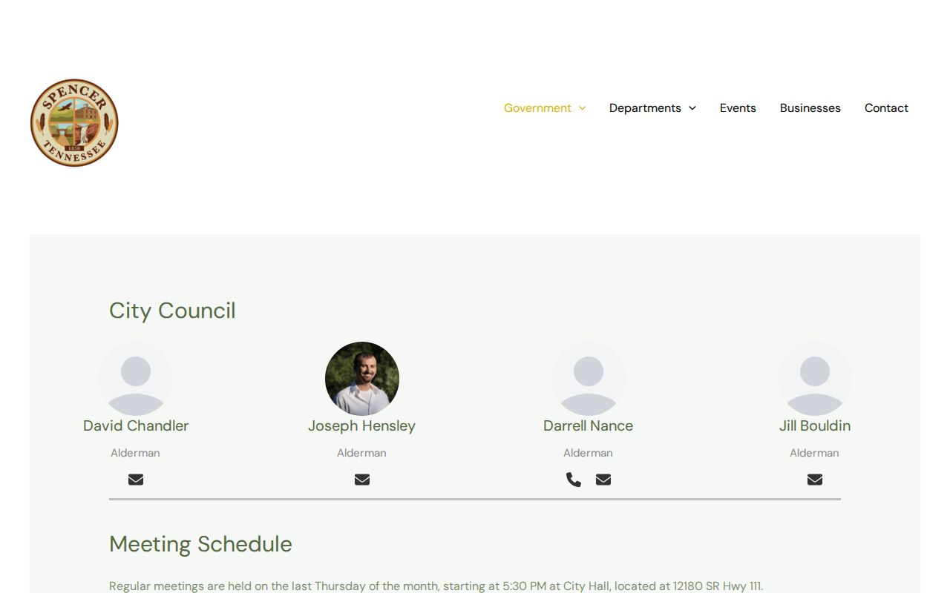The height and width of the screenshot is (593, 950).
Task: Click Alderman title under Joseph Hensley
Action: [x=362, y=453]
